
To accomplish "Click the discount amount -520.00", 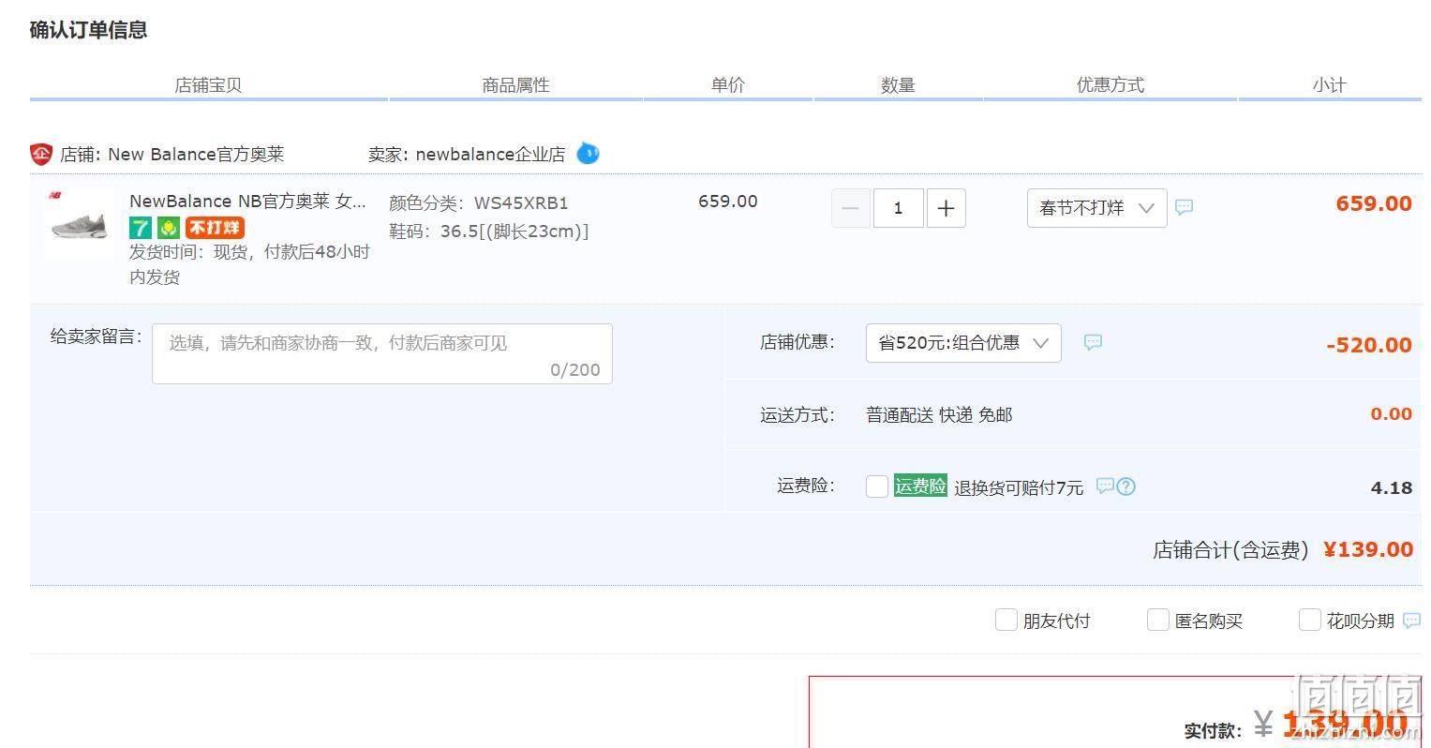I will tap(1369, 345).
